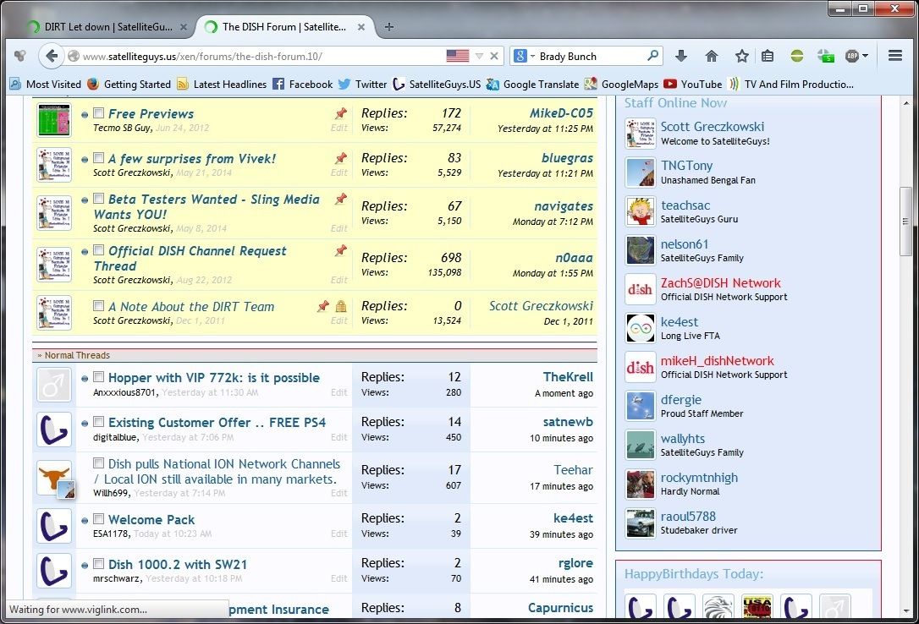Click the longhorn avatar on ION Network thread

point(54,479)
